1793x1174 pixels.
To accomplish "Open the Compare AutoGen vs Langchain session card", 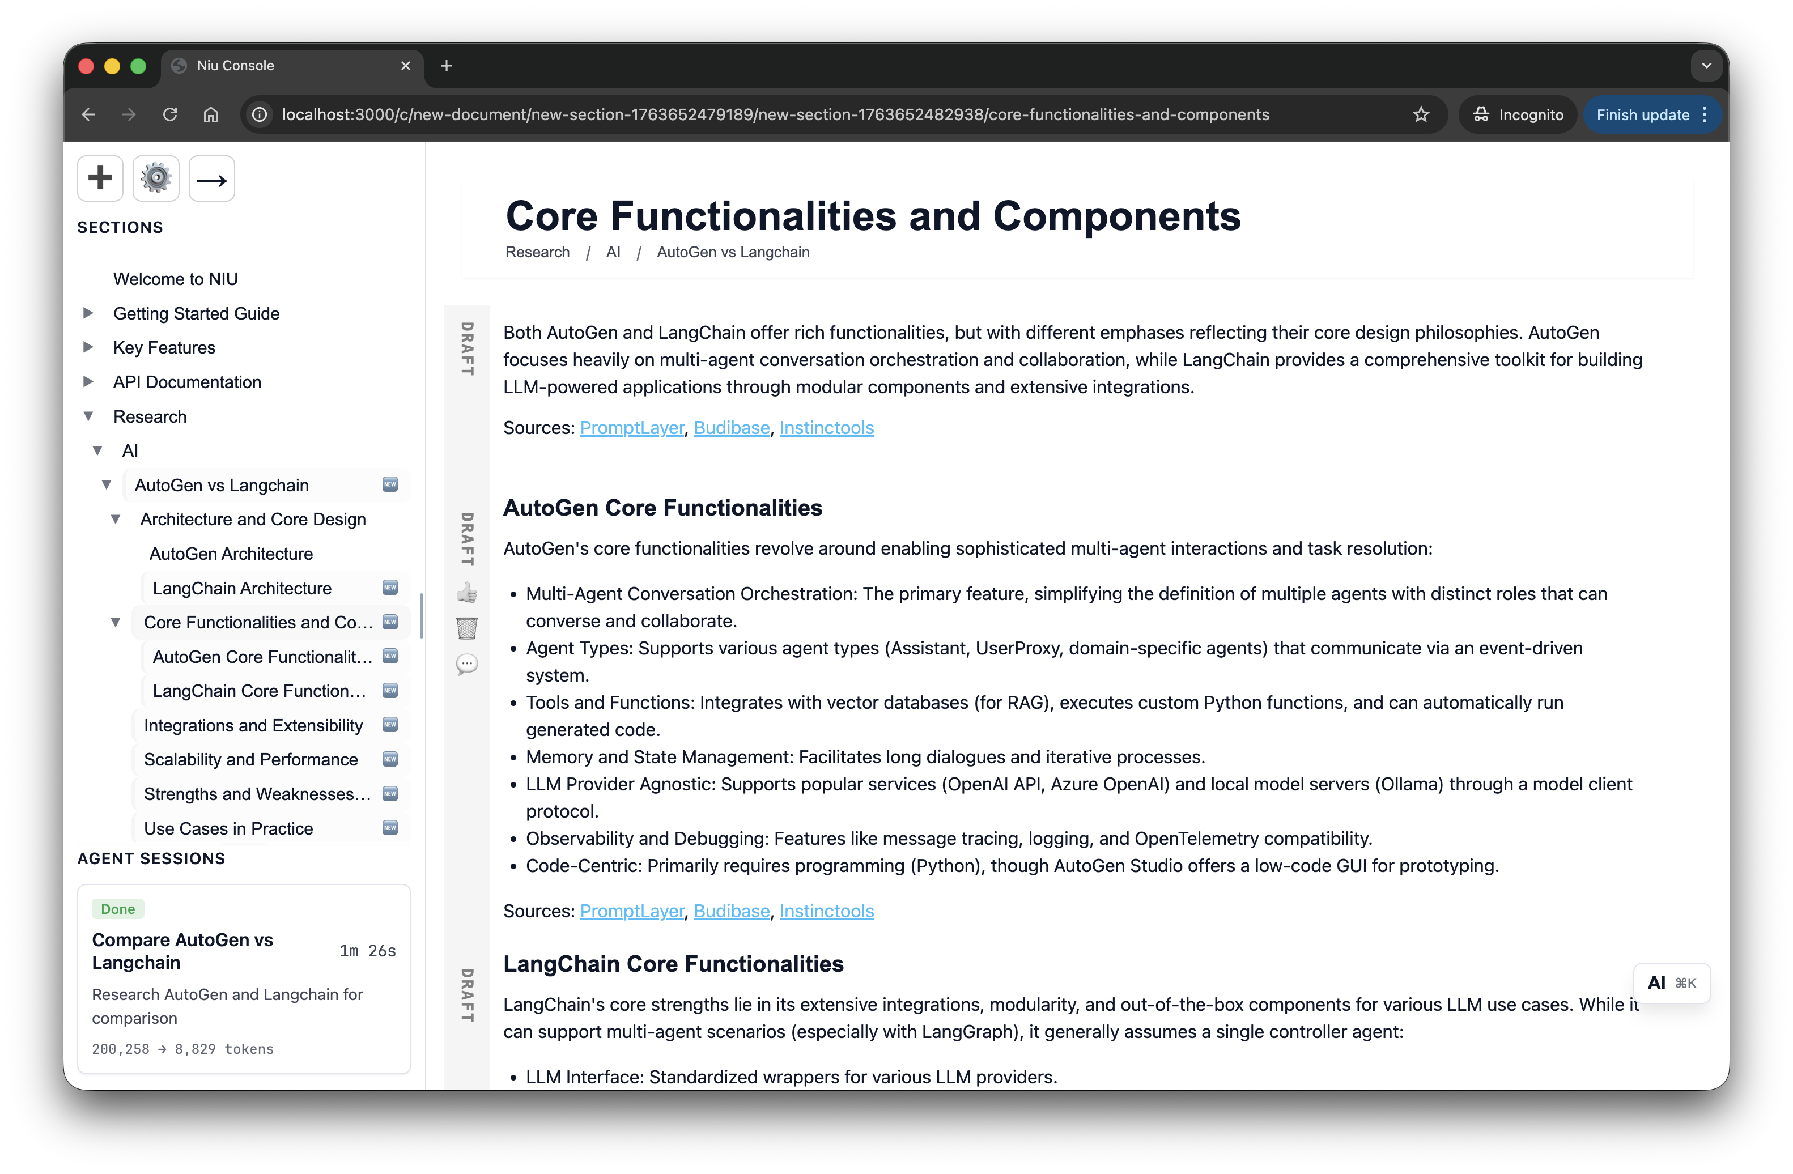I will click(x=244, y=978).
